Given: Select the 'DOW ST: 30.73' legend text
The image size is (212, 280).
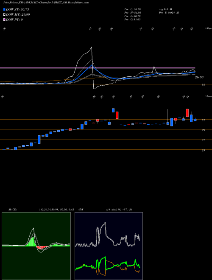Looking at the screenshot, I should [x=17, y=9].
